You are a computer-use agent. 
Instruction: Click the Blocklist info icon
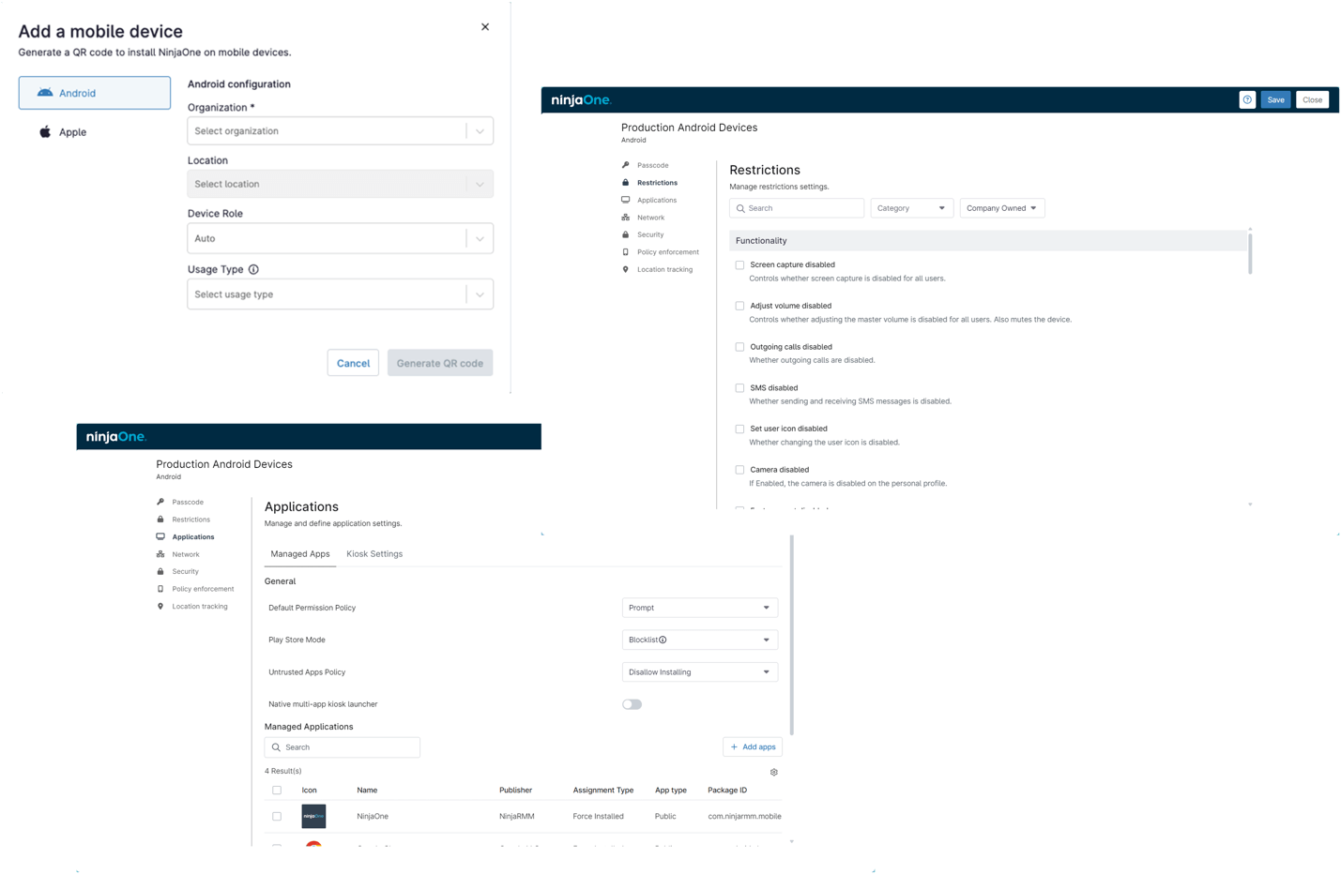click(x=663, y=640)
